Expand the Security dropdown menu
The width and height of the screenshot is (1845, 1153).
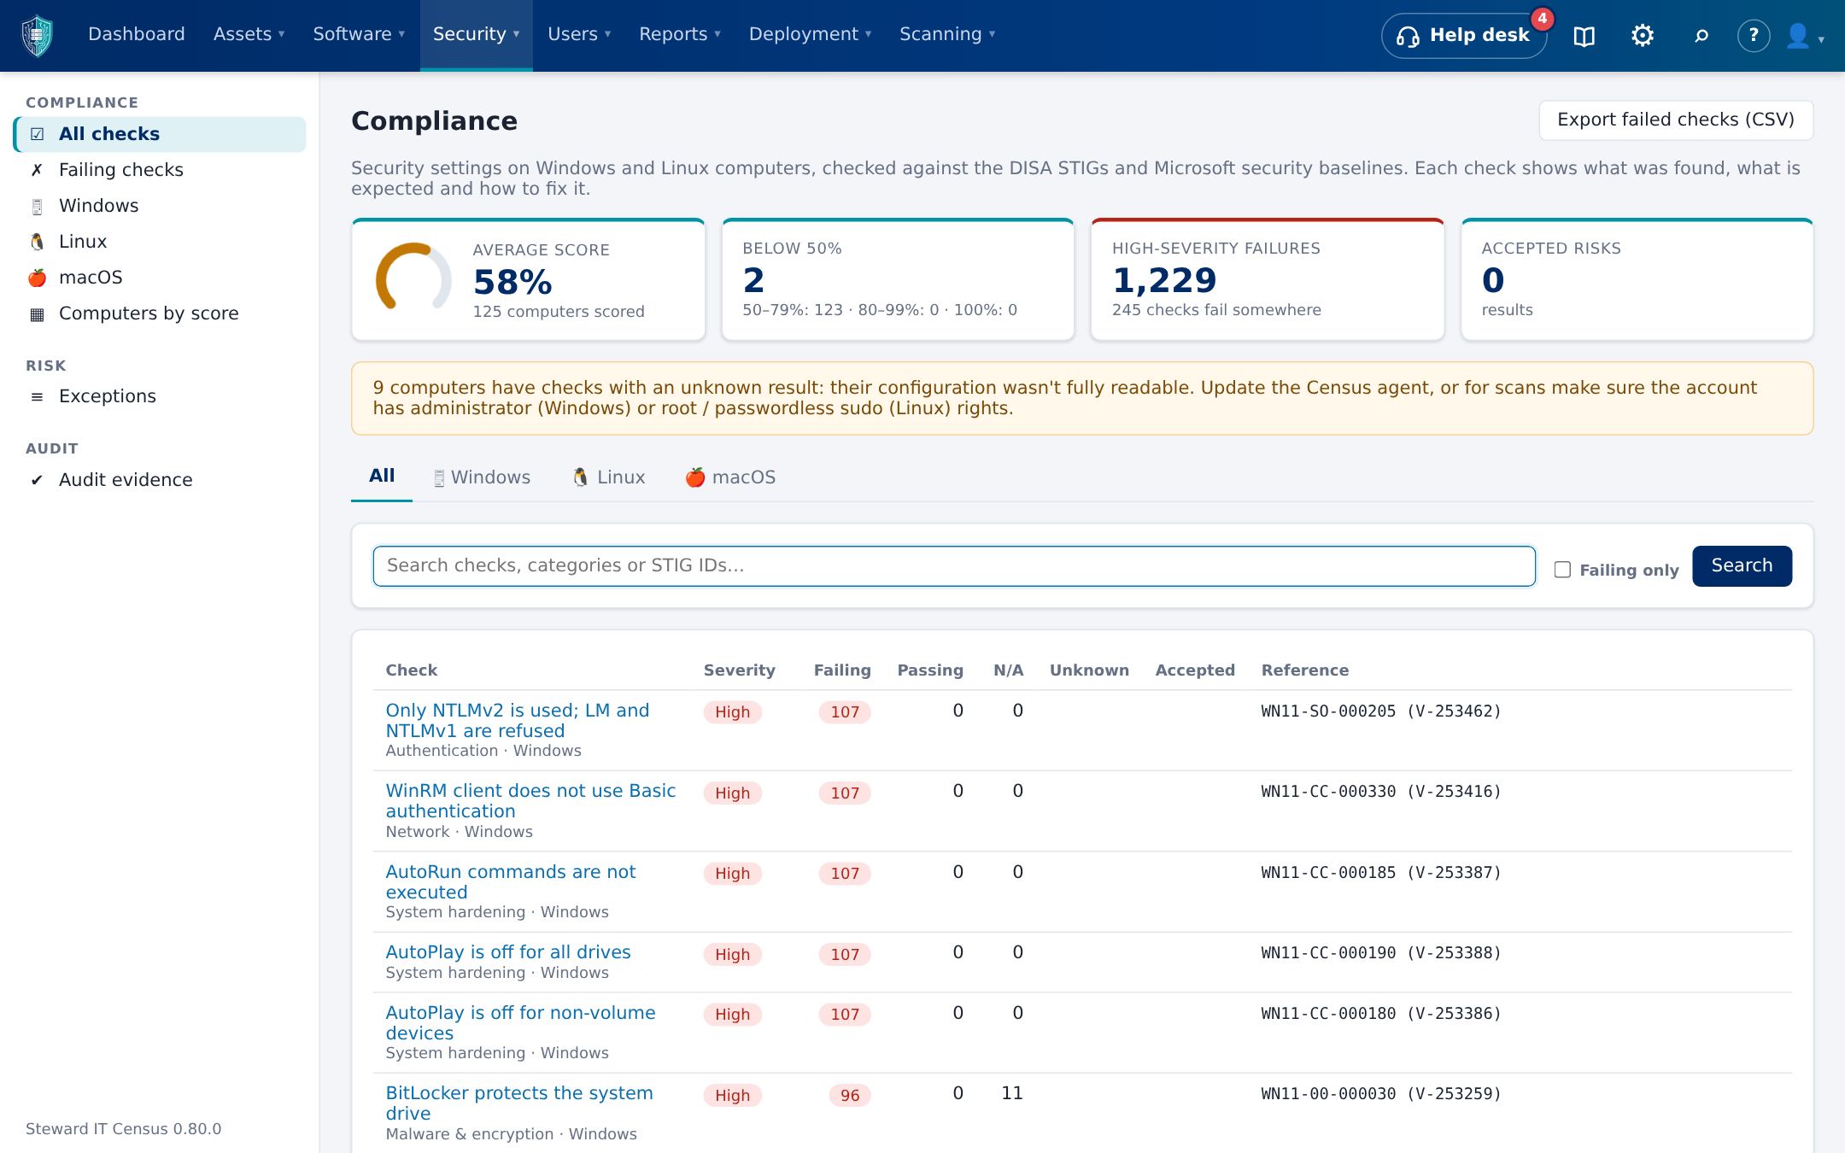pyautogui.click(x=476, y=34)
